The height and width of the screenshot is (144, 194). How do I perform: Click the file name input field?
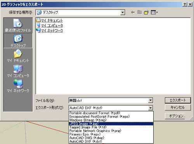tap(109, 100)
